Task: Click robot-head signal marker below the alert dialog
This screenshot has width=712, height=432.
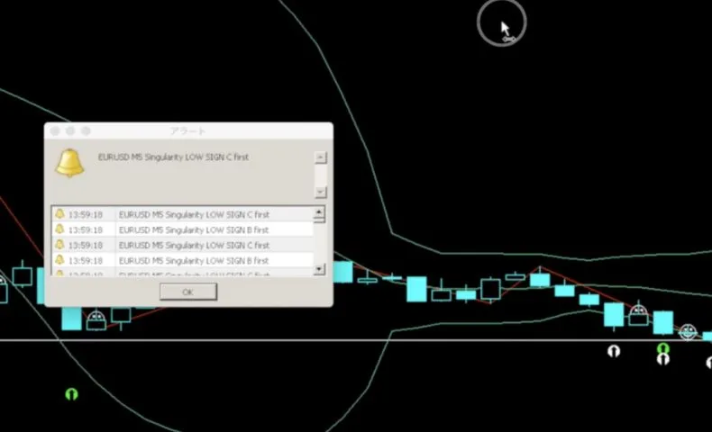Action: pyautogui.click(x=96, y=319)
